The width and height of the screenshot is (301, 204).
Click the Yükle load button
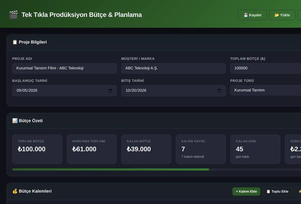(x=282, y=15)
